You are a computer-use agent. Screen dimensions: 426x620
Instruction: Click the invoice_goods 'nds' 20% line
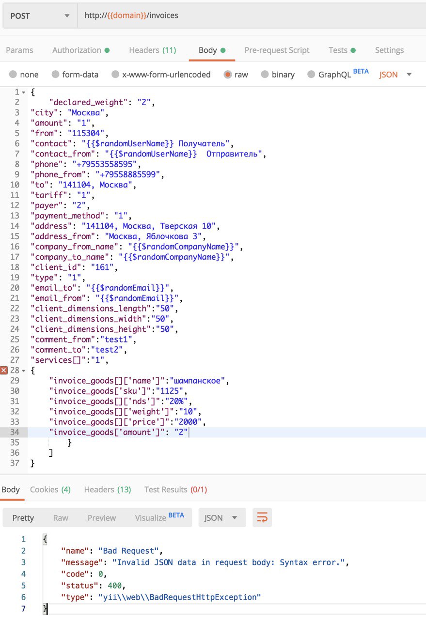coord(121,401)
